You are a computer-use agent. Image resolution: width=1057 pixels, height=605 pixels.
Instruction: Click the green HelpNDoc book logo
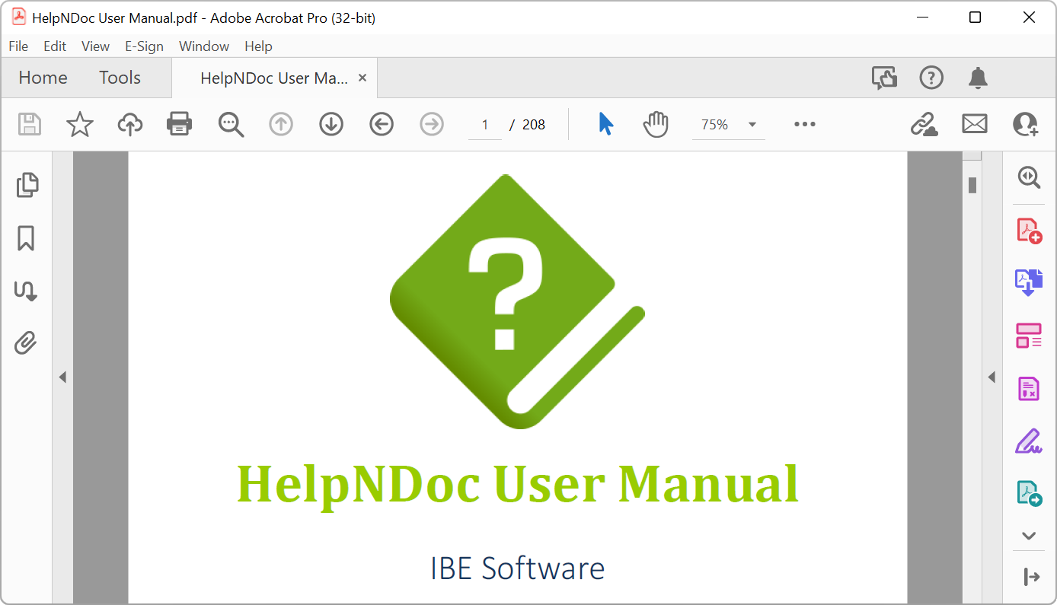[517, 301]
